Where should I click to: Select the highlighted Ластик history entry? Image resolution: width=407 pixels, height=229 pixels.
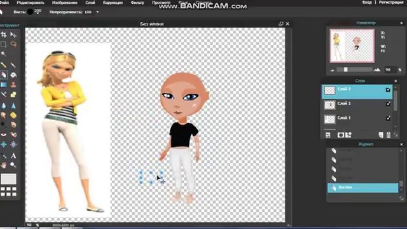click(x=362, y=188)
